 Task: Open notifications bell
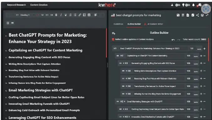pyautogui.click(x=193, y=5)
